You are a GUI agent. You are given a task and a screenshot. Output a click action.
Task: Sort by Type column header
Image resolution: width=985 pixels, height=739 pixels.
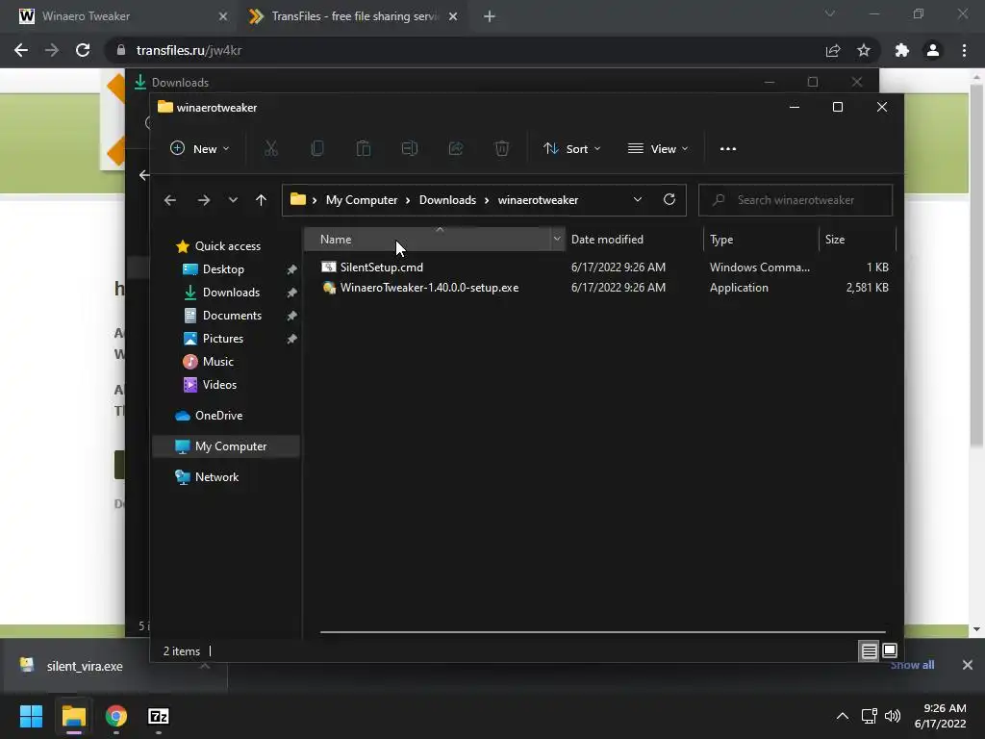[x=762, y=239]
